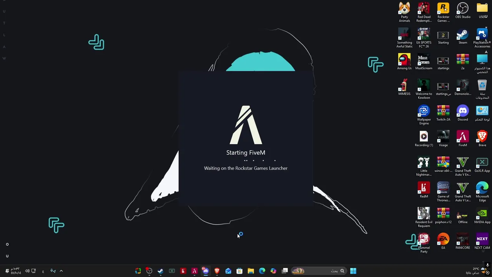Select the Starting video file icon

(x=443, y=37)
